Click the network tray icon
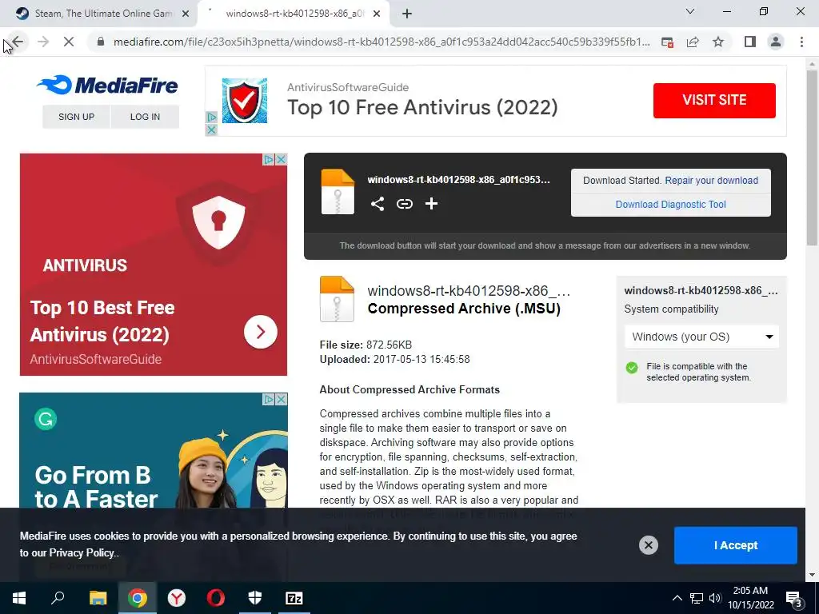This screenshot has width=819, height=614. pyautogui.click(x=697, y=598)
